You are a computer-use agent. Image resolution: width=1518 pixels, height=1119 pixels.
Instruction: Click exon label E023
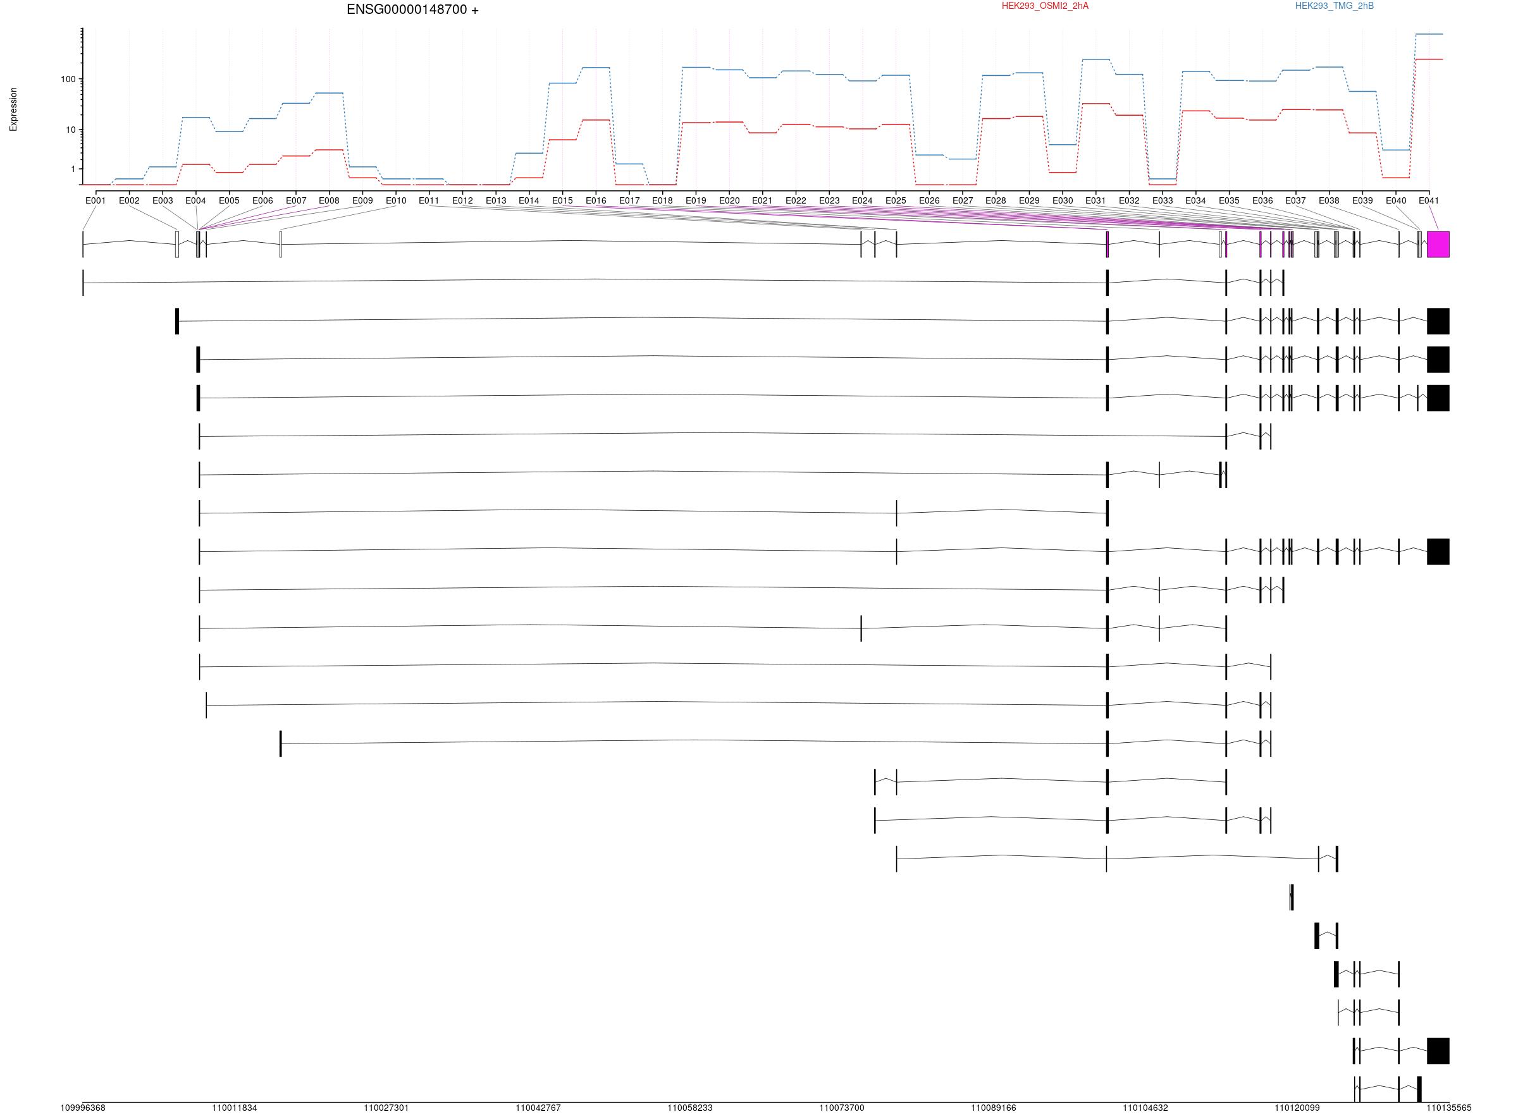coord(829,200)
